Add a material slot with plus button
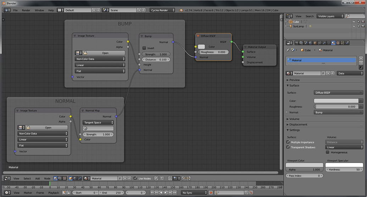 [361, 58]
